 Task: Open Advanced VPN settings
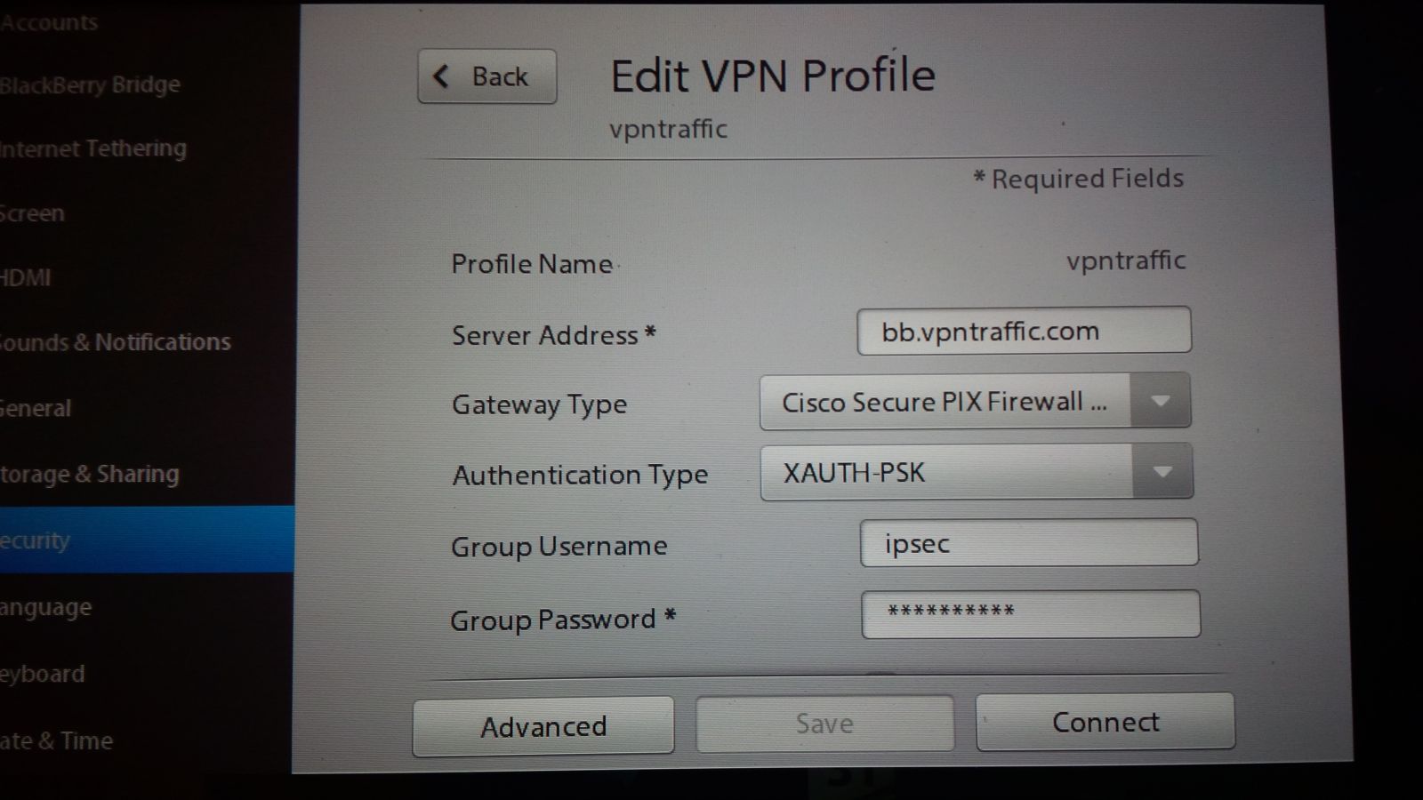click(x=543, y=726)
